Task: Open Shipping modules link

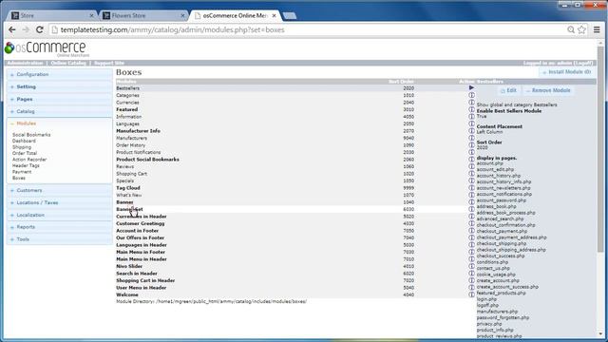Action: pyautogui.click(x=22, y=147)
